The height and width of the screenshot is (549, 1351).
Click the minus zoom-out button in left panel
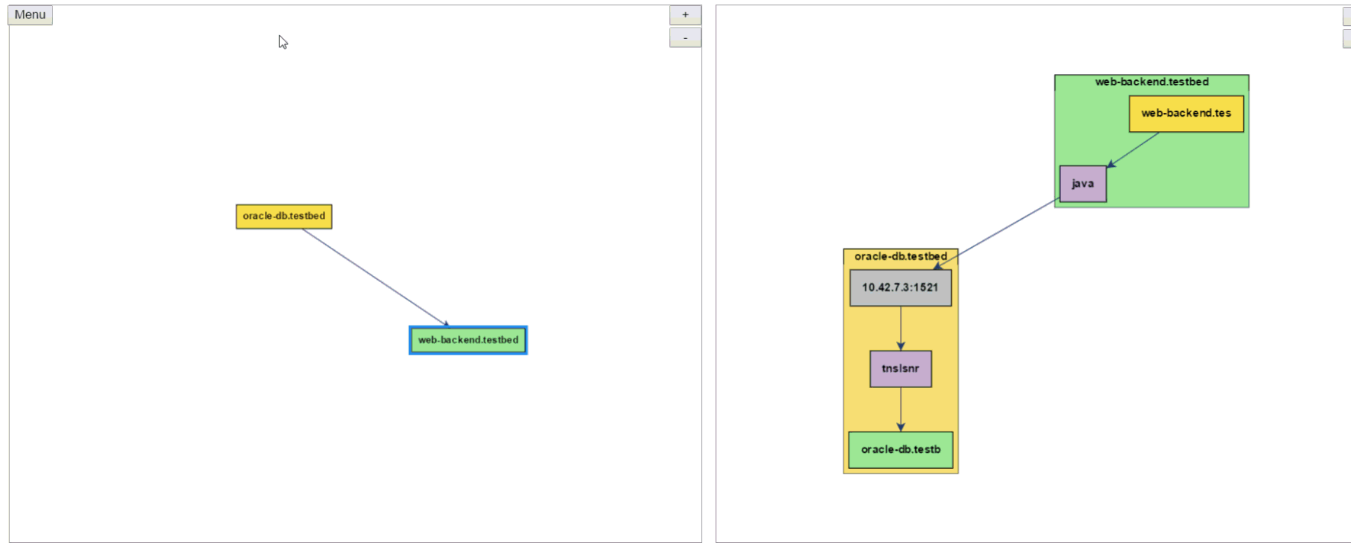coord(685,38)
